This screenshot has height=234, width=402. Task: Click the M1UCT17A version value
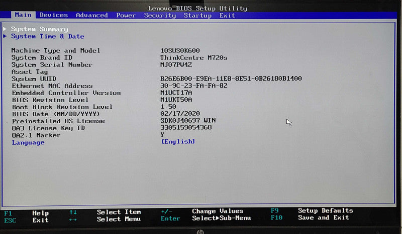(176, 92)
